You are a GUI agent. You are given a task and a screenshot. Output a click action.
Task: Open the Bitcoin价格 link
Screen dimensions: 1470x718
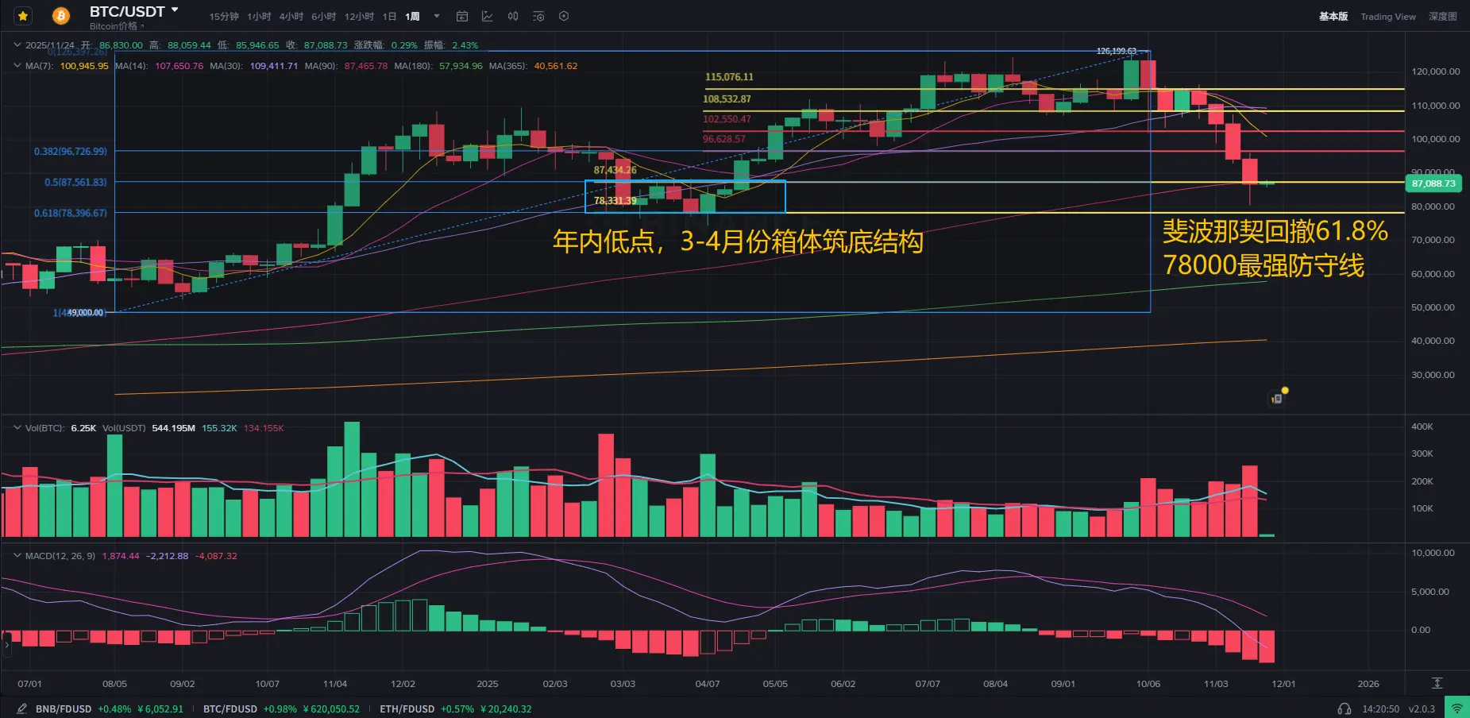[117, 26]
